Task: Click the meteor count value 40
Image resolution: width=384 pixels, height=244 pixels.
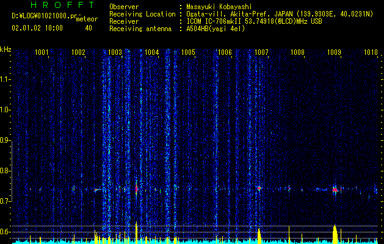Action: (89, 28)
